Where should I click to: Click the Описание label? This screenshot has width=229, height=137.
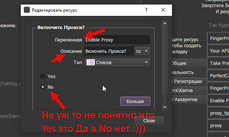[71, 51]
